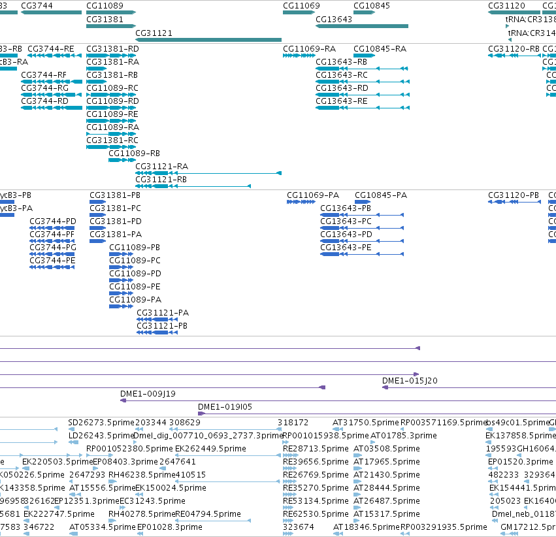Click protein CG31381-PC label

coord(115,208)
